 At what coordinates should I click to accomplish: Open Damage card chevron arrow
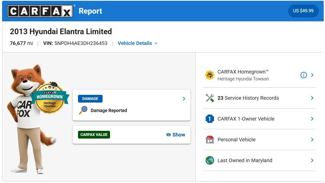coord(184,99)
